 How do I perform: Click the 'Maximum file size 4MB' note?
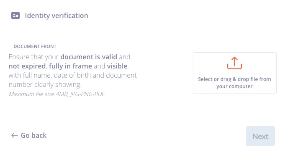pos(38,94)
